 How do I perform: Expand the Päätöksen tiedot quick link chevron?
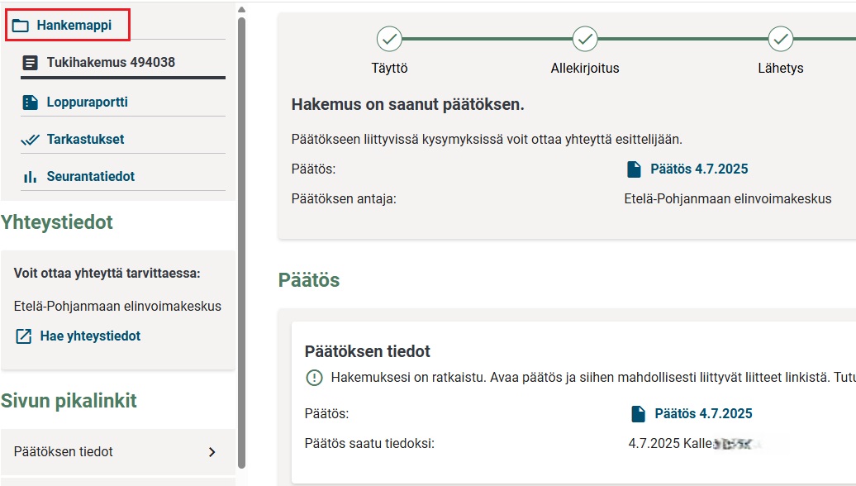click(212, 452)
